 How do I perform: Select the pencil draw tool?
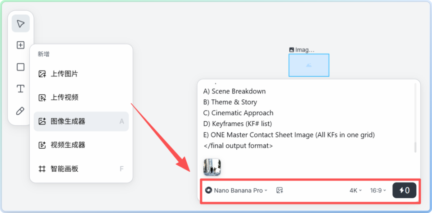click(21, 111)
